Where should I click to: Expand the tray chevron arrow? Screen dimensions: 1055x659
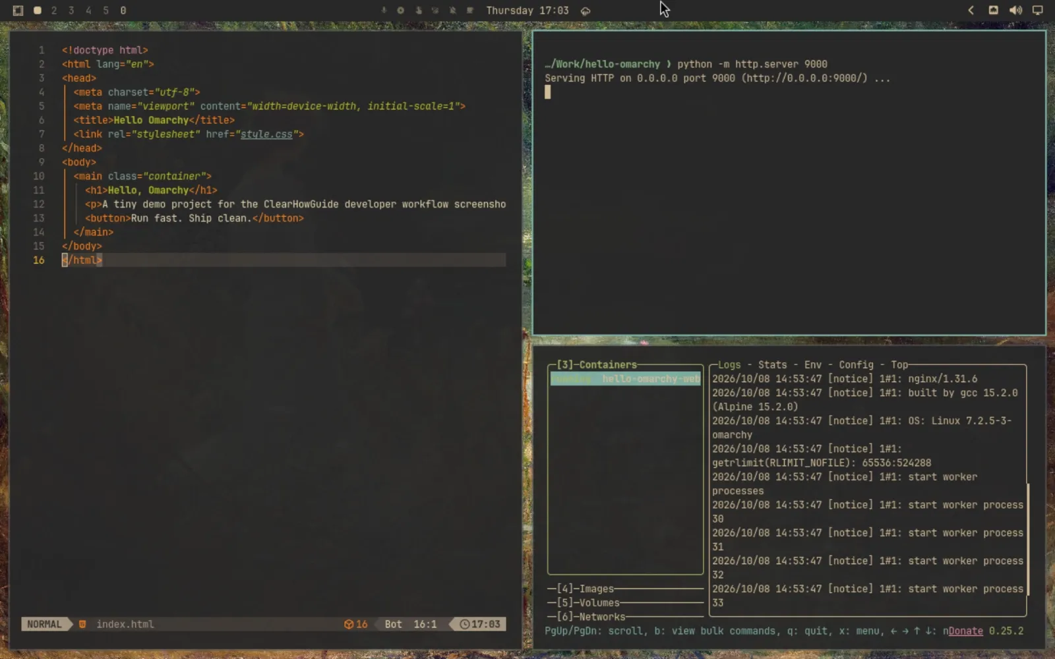(x=971, y=11)
